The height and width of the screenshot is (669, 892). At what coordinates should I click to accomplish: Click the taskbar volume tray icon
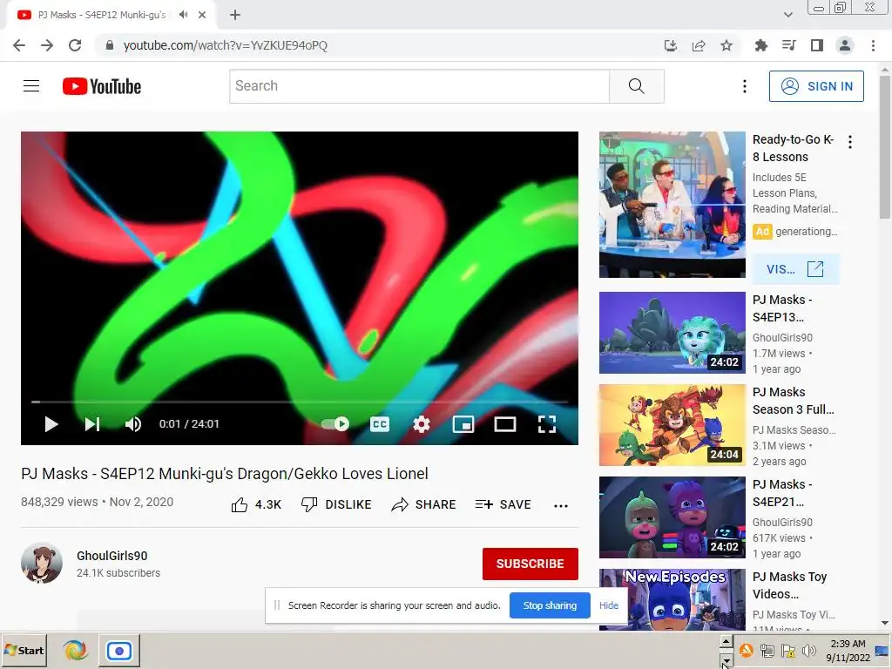[x=809, y=650]
